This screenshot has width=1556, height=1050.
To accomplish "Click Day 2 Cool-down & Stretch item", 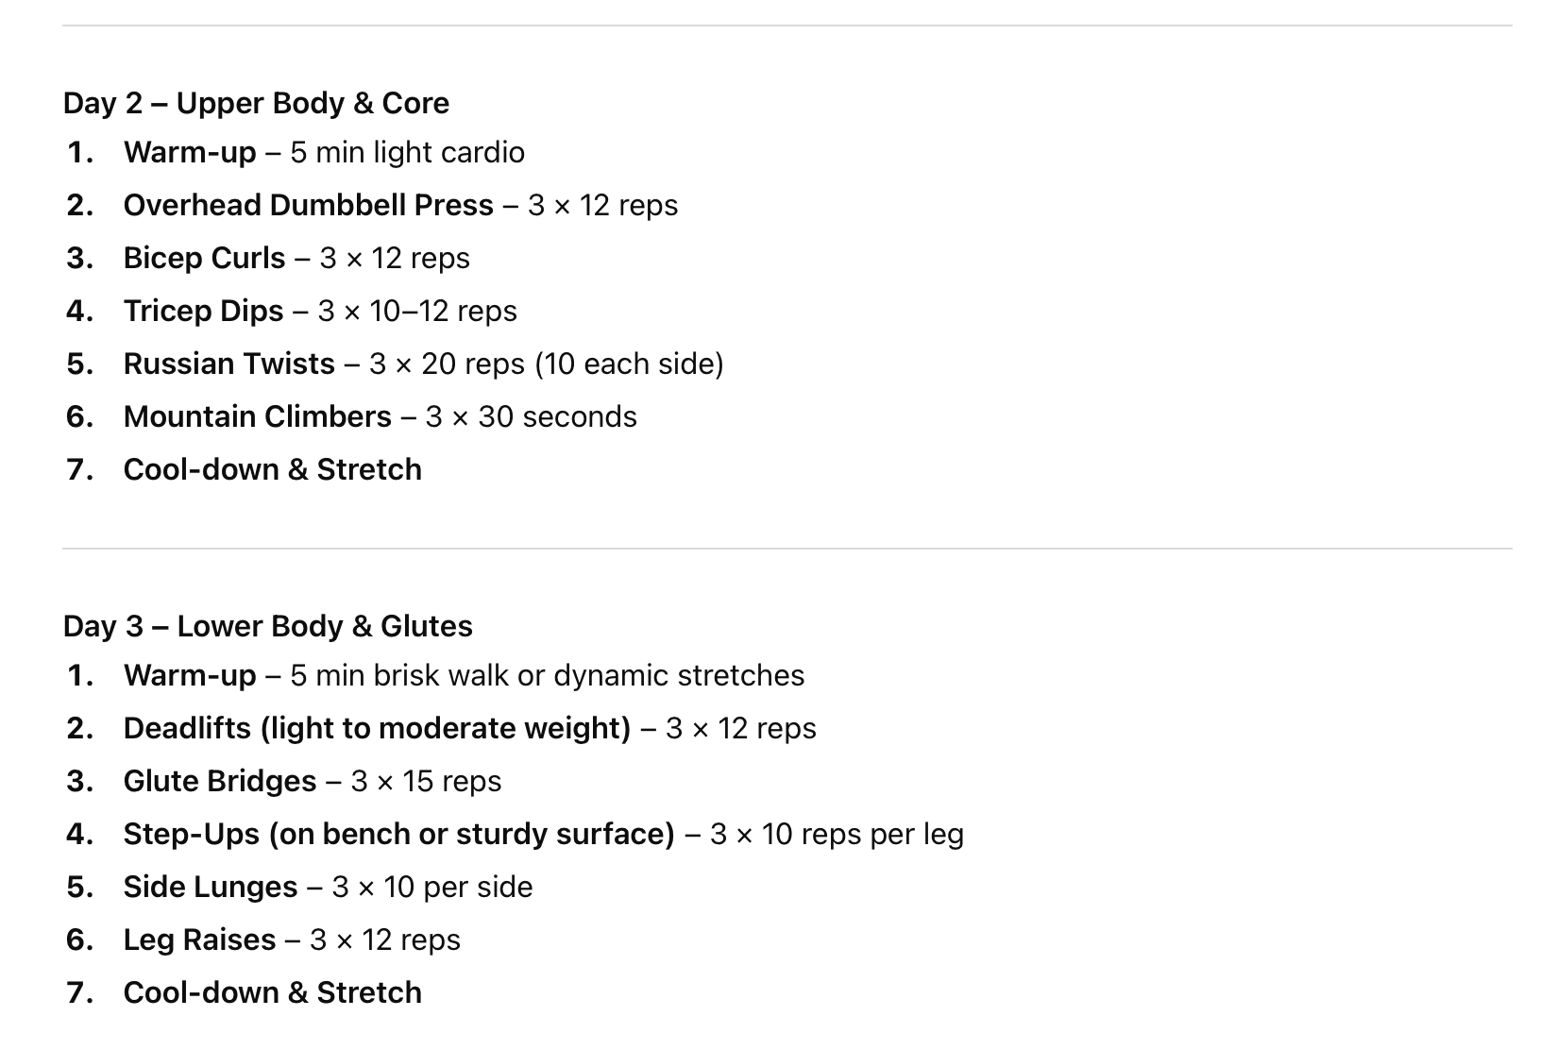I will click(x=273, y=469).
